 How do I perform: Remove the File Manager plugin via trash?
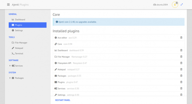pos(181,57)
